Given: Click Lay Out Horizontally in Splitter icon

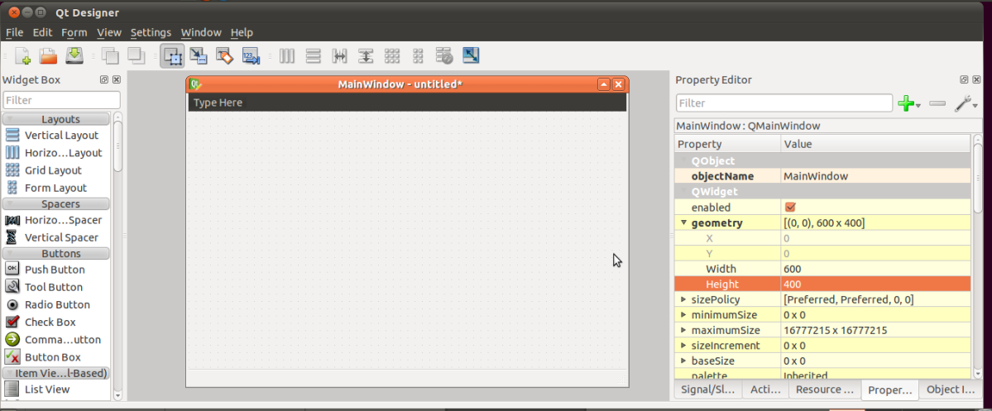Looking at the screenshot, I should (340, 55).
